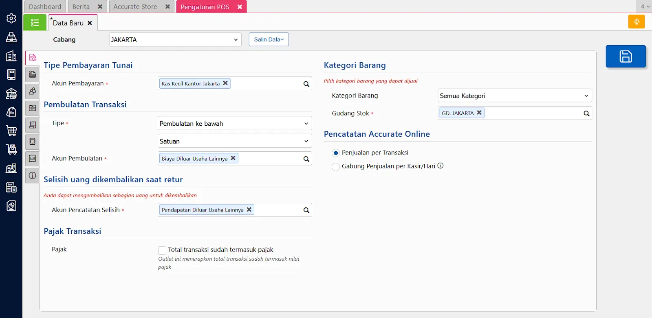Viewport: 652px width, 318px height.
Task: Click the orange lightbulb tips icon
Action: [x=637, y=22]
